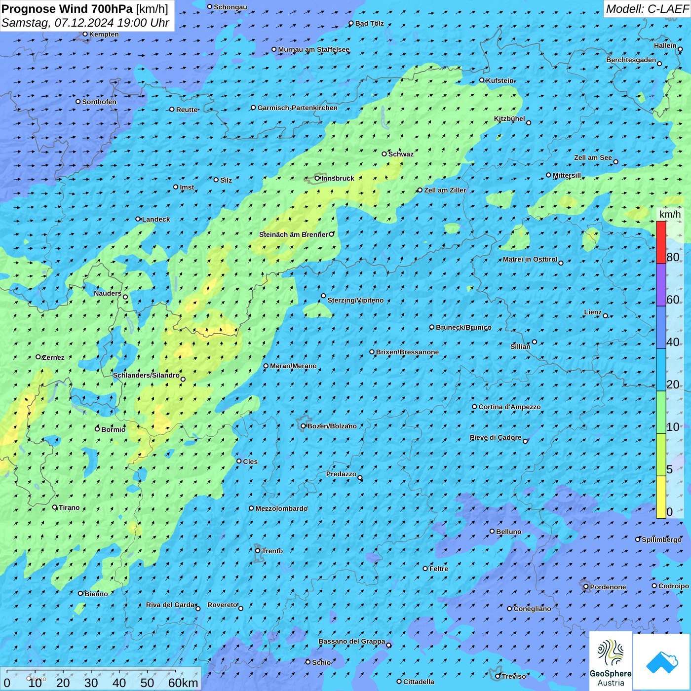Click the Cles city label
The width and height of the screenshot is (691, 691).
250,461
